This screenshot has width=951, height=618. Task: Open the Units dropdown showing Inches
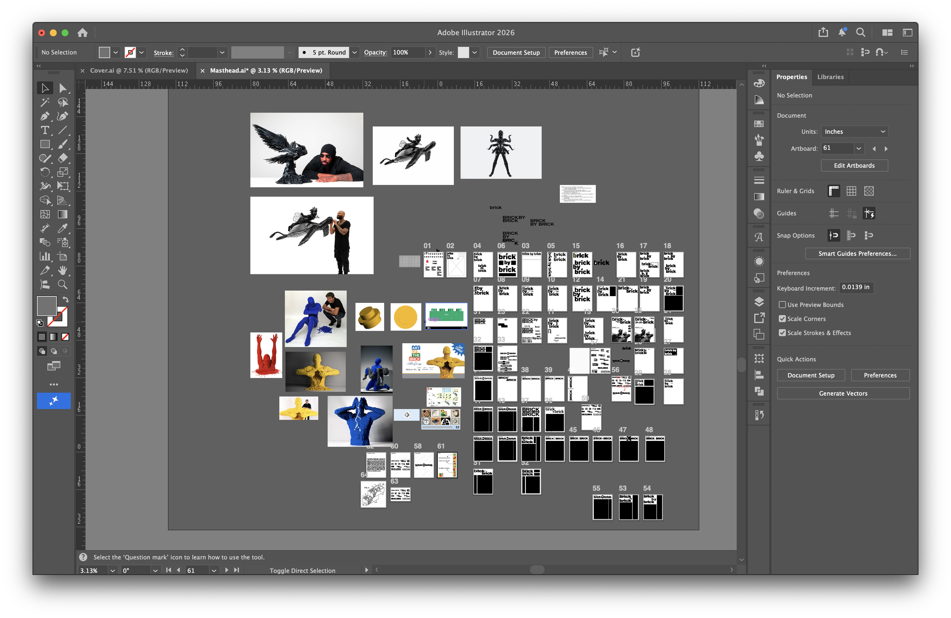coord(854,132)
